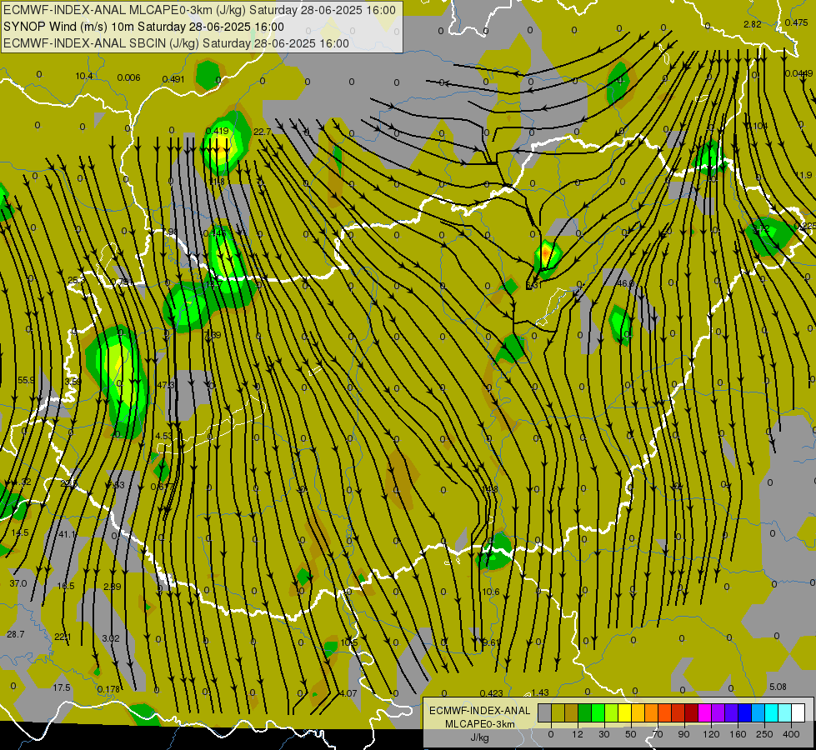This screenshot has width=816, height=750.
Task: Click the J/kg unit label in legend
Action: [x=479, y=737]
